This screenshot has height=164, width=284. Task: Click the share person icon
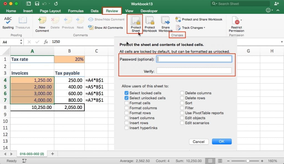click(277, 4)
